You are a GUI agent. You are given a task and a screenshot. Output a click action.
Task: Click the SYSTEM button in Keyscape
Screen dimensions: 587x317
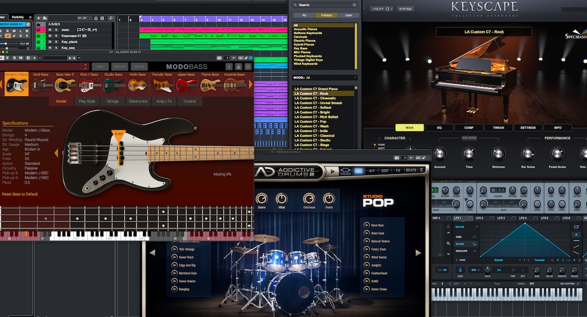[x=406, y=9]
